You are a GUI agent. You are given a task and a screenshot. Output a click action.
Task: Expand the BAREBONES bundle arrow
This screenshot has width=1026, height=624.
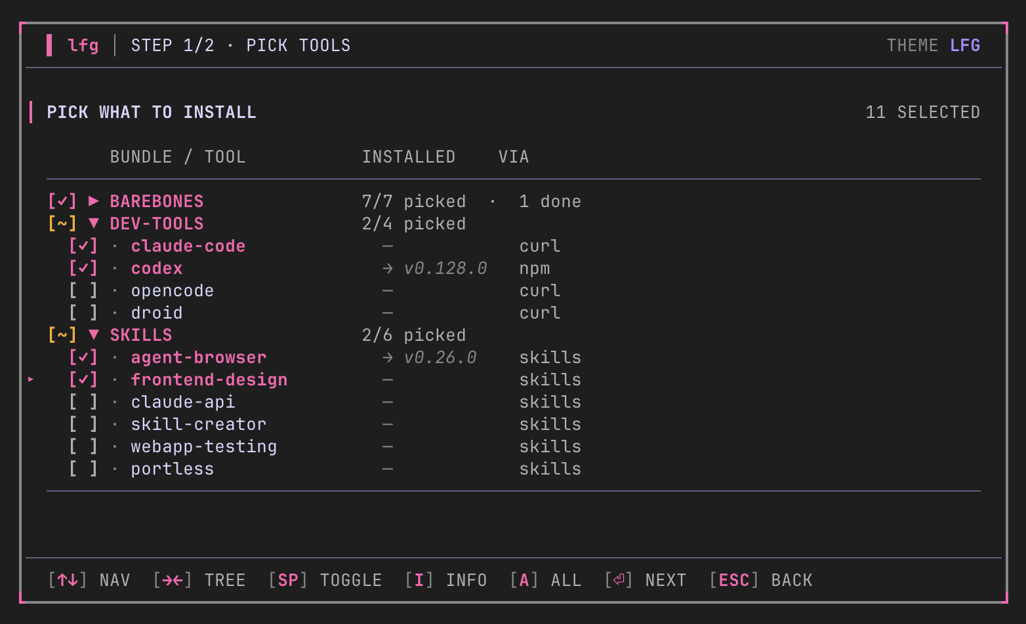(94, 201)
